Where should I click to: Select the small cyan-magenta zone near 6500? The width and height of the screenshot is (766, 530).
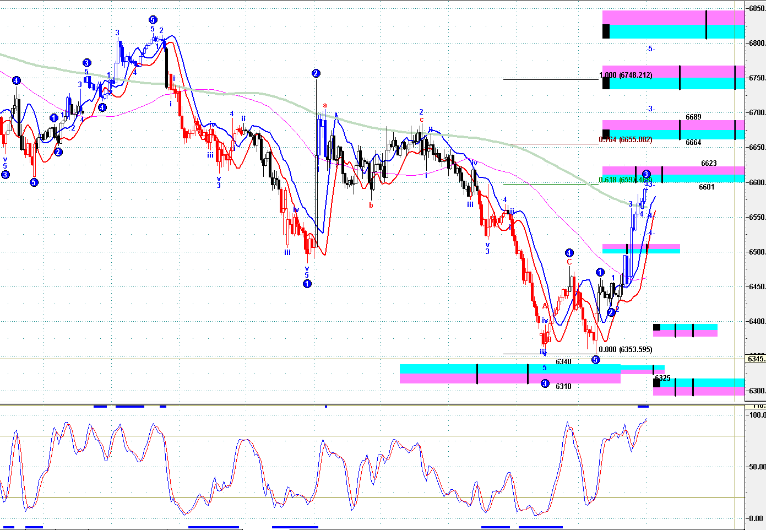click(x=641, y=248)
